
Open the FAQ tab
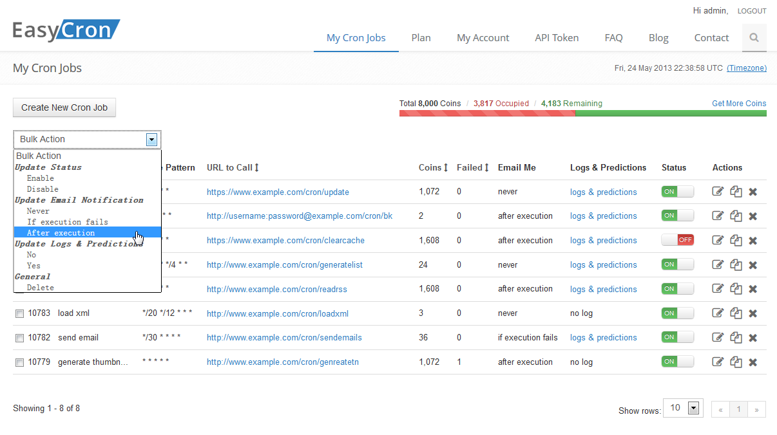click(x=613, y=38)
